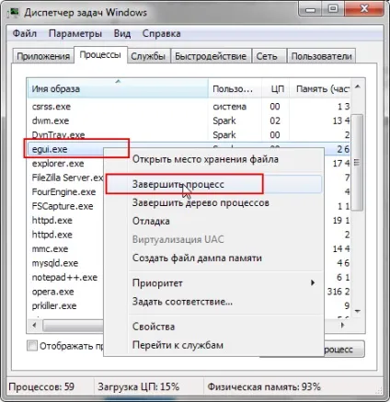Open the Справка menu
Image resolution: width=390 pixels, height=402 pixels.
pyautogui.click(x=161, y=33)
